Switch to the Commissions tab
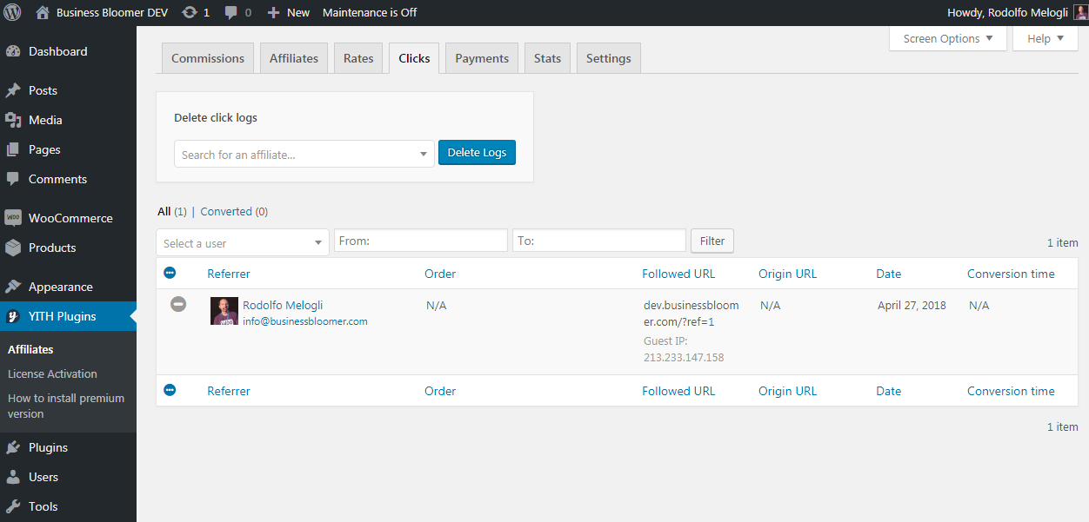The image size is (1089, 522). 208,58
